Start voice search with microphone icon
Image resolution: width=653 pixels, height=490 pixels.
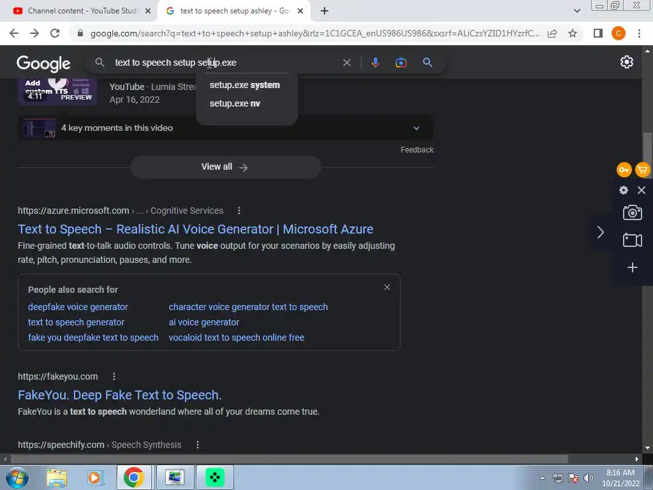tap(375, 63)
